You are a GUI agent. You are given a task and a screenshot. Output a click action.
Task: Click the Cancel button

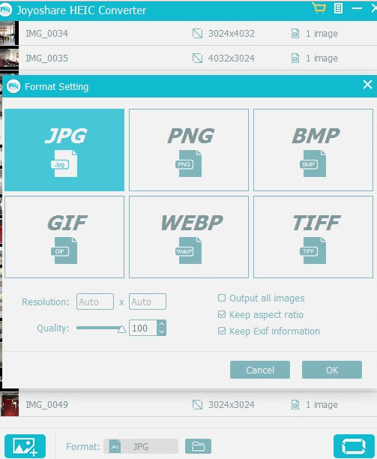tap(260, 370)
